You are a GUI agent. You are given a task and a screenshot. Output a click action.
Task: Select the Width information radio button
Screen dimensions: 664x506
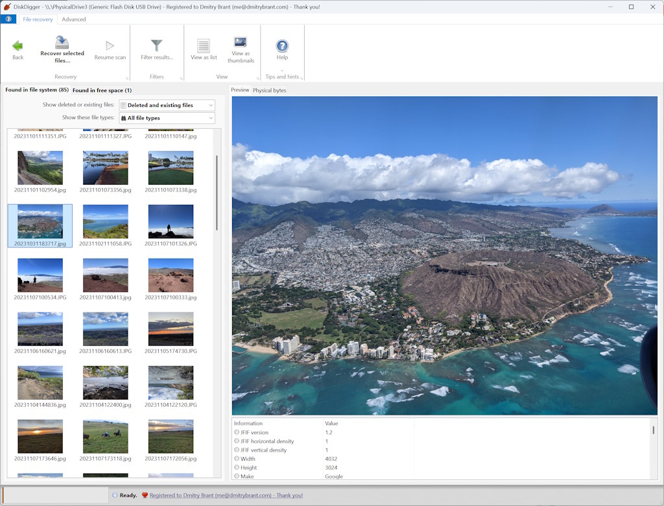237,458
